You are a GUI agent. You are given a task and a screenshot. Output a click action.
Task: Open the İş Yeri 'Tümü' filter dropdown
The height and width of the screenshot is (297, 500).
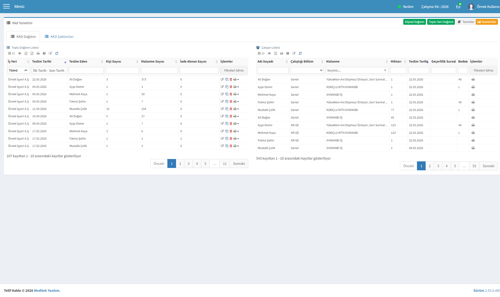click(19, 70)
